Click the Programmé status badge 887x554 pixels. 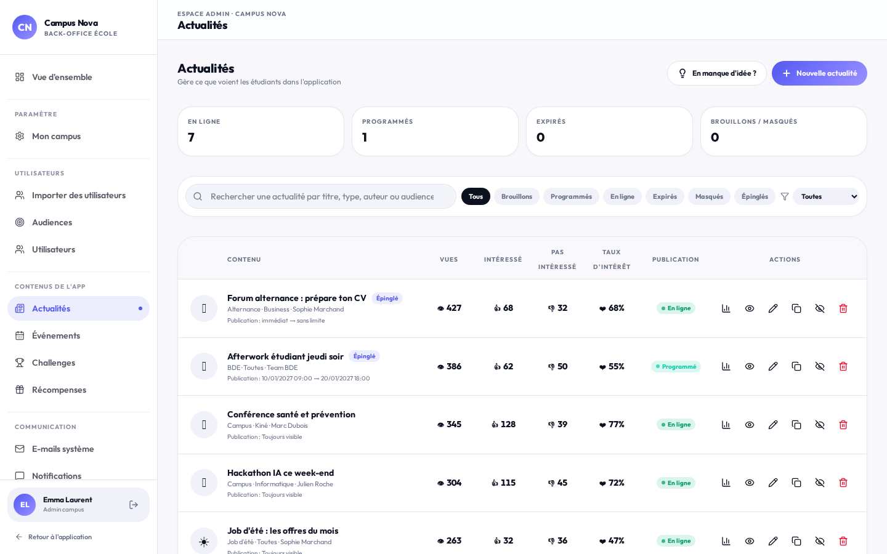coord(676,366)
